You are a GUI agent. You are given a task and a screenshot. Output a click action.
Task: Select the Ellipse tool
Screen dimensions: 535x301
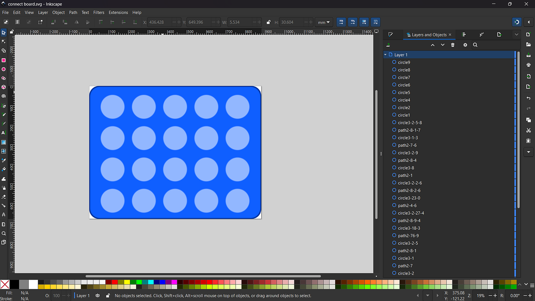pyautogui.click(x=3, y=69)
